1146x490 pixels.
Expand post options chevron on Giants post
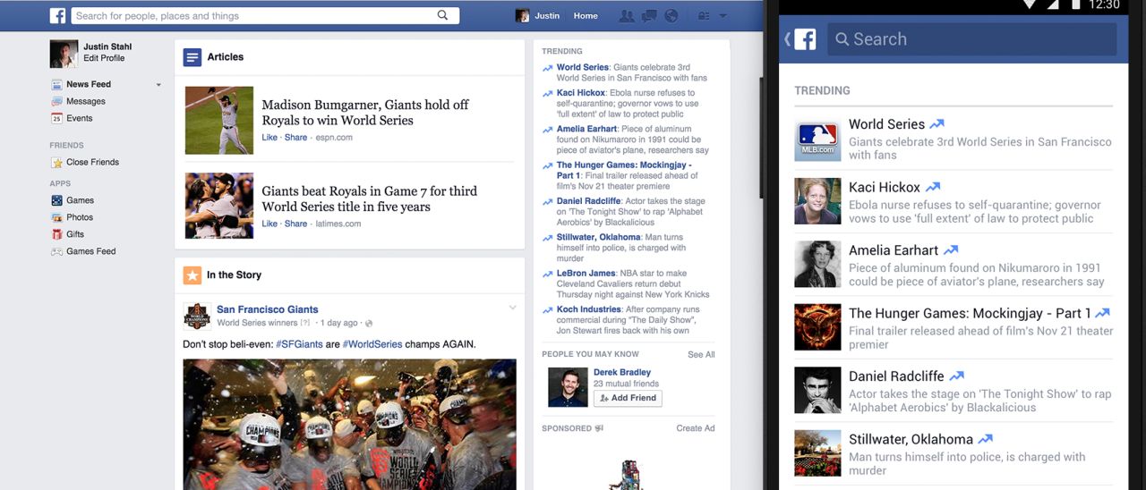pyautogui.click(x=513, y=308)
